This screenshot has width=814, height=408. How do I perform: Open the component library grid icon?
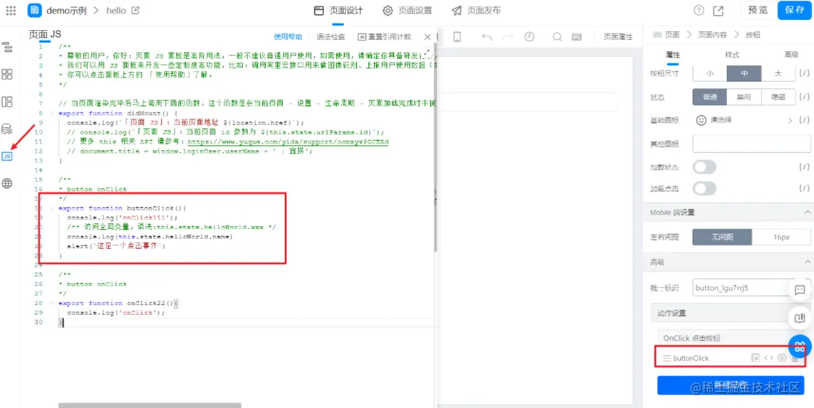coord(8,73)
